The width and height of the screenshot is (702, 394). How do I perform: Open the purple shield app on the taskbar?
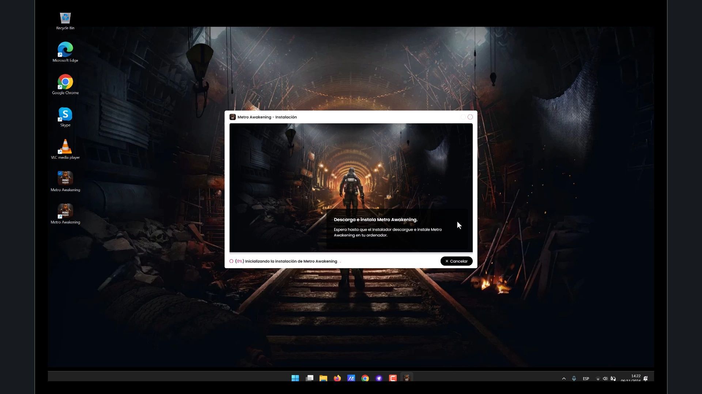(x=379, y=378)
